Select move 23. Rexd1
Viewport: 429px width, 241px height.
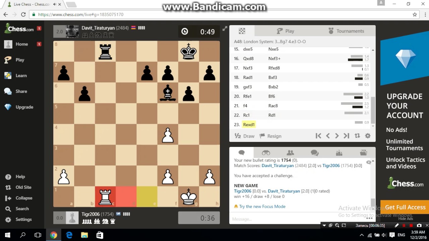[x=249, y=125]
